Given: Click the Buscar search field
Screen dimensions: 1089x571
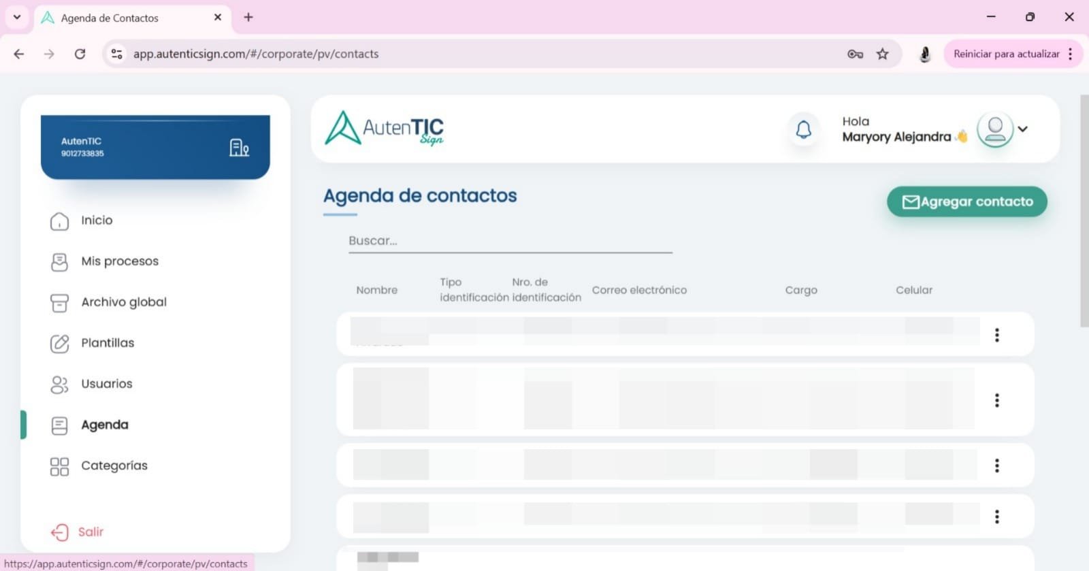Looking at the screenshot, I should [x=510, y=241].
